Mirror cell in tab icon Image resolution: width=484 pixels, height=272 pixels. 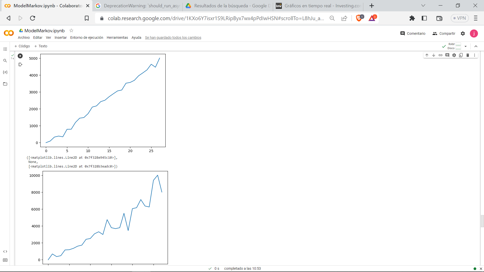pos(461,55)
